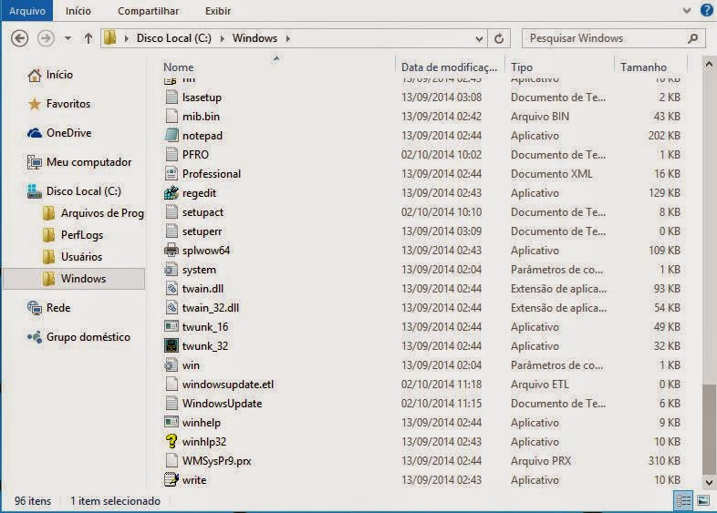Sort by the Tamanho column header
This screenshot has height=513, width=717.
643,67
